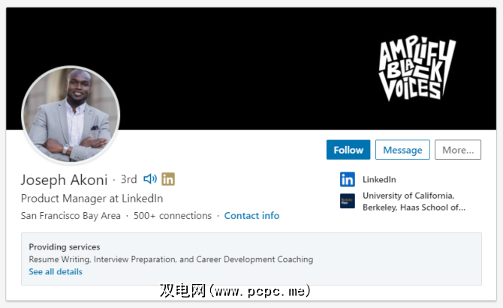Click the 500+ connections text

[173, 216]
